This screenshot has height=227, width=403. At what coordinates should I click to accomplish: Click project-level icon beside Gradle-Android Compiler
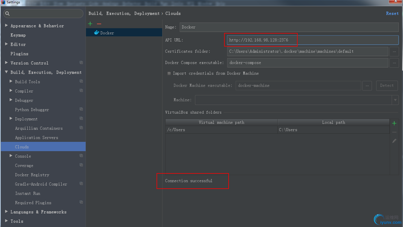click(81, 184)
